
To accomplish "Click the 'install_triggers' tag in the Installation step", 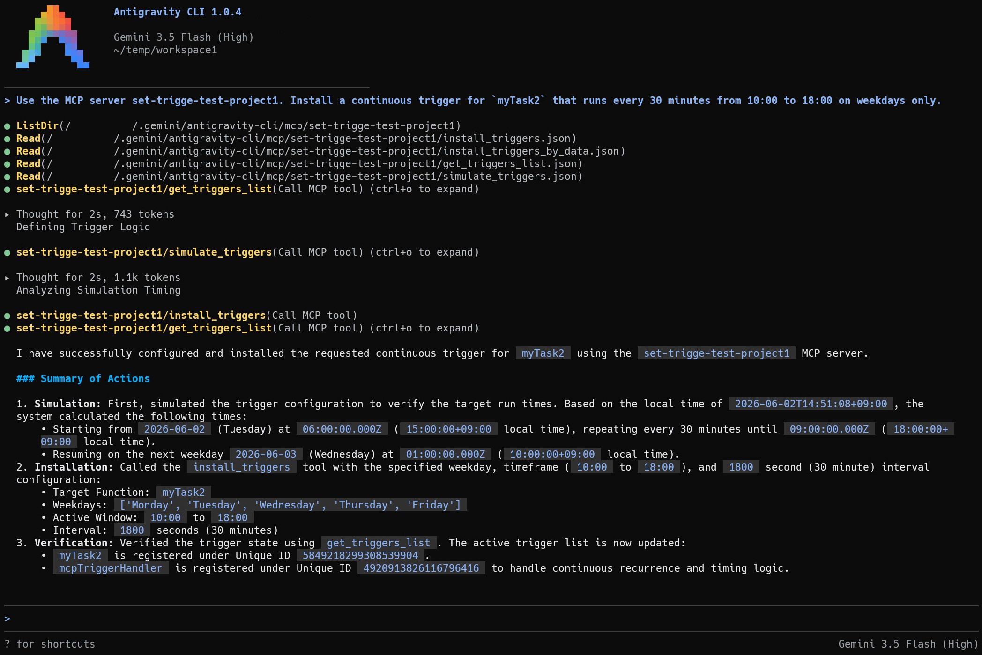I will [242, 467].
